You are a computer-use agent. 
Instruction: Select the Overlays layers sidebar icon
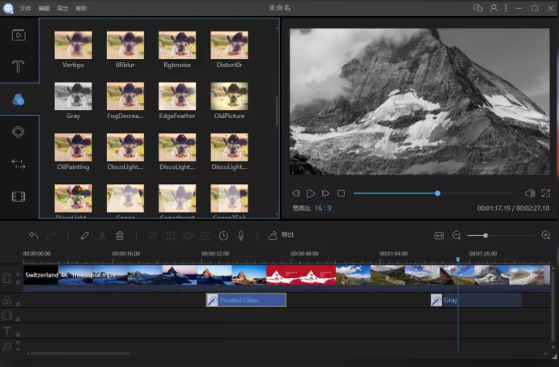point(18,132)
